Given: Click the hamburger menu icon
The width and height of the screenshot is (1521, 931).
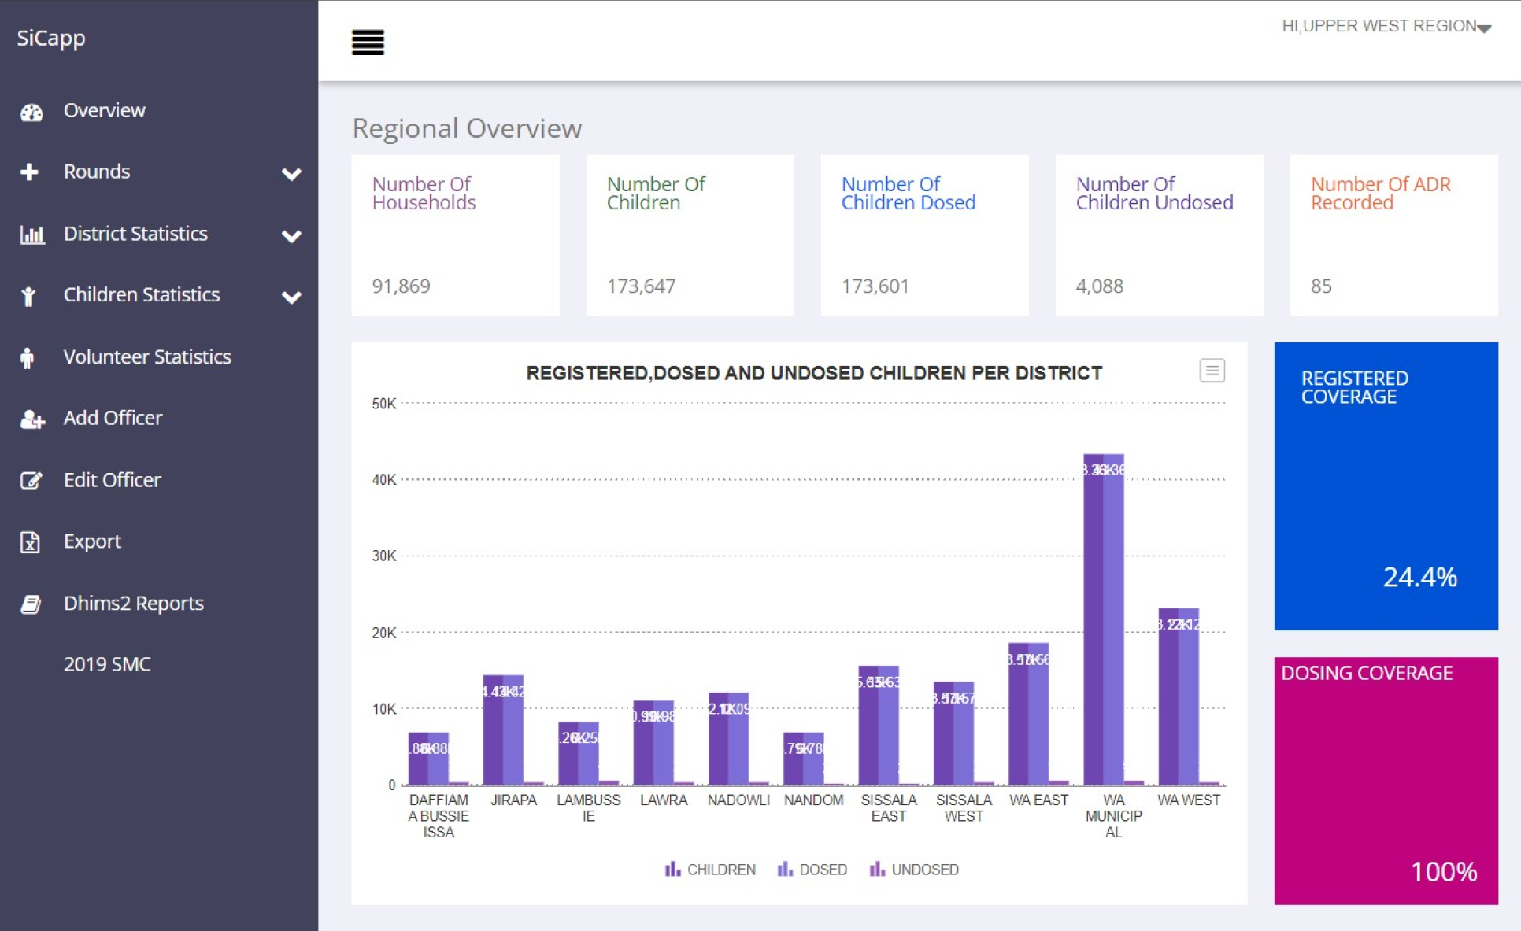Looking at the screenshot, I should 368,42.
